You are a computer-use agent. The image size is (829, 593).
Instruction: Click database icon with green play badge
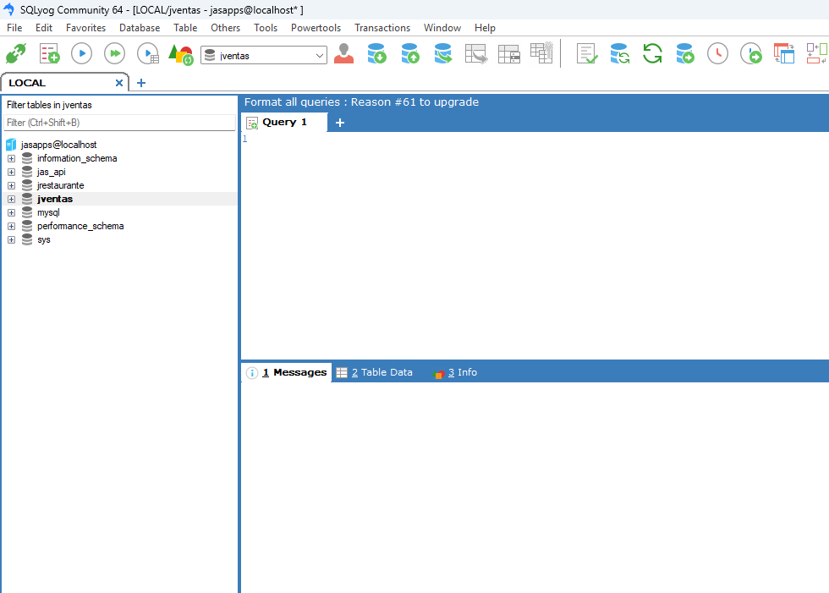685,53
